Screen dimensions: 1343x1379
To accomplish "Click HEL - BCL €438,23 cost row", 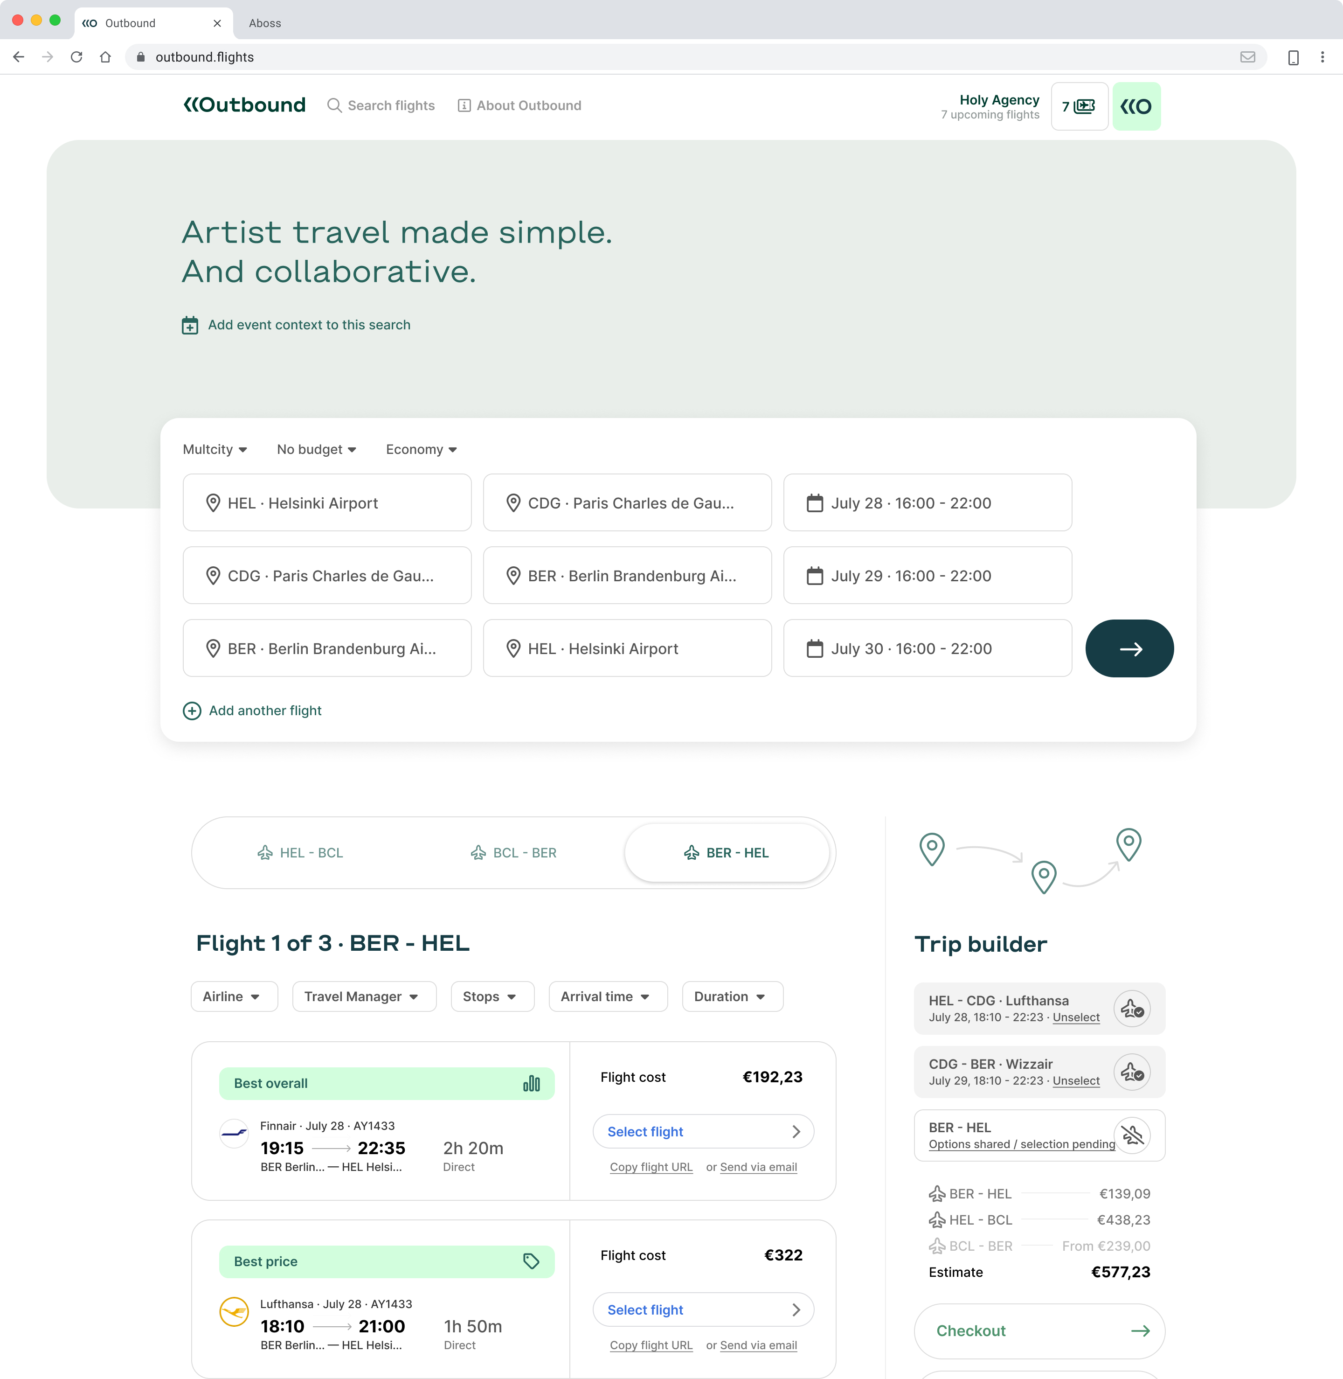I will (x=1039, y=1219).
